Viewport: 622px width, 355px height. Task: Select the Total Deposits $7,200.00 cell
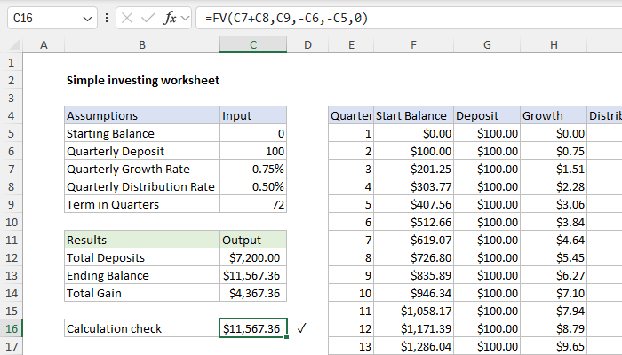click(253, 257)
